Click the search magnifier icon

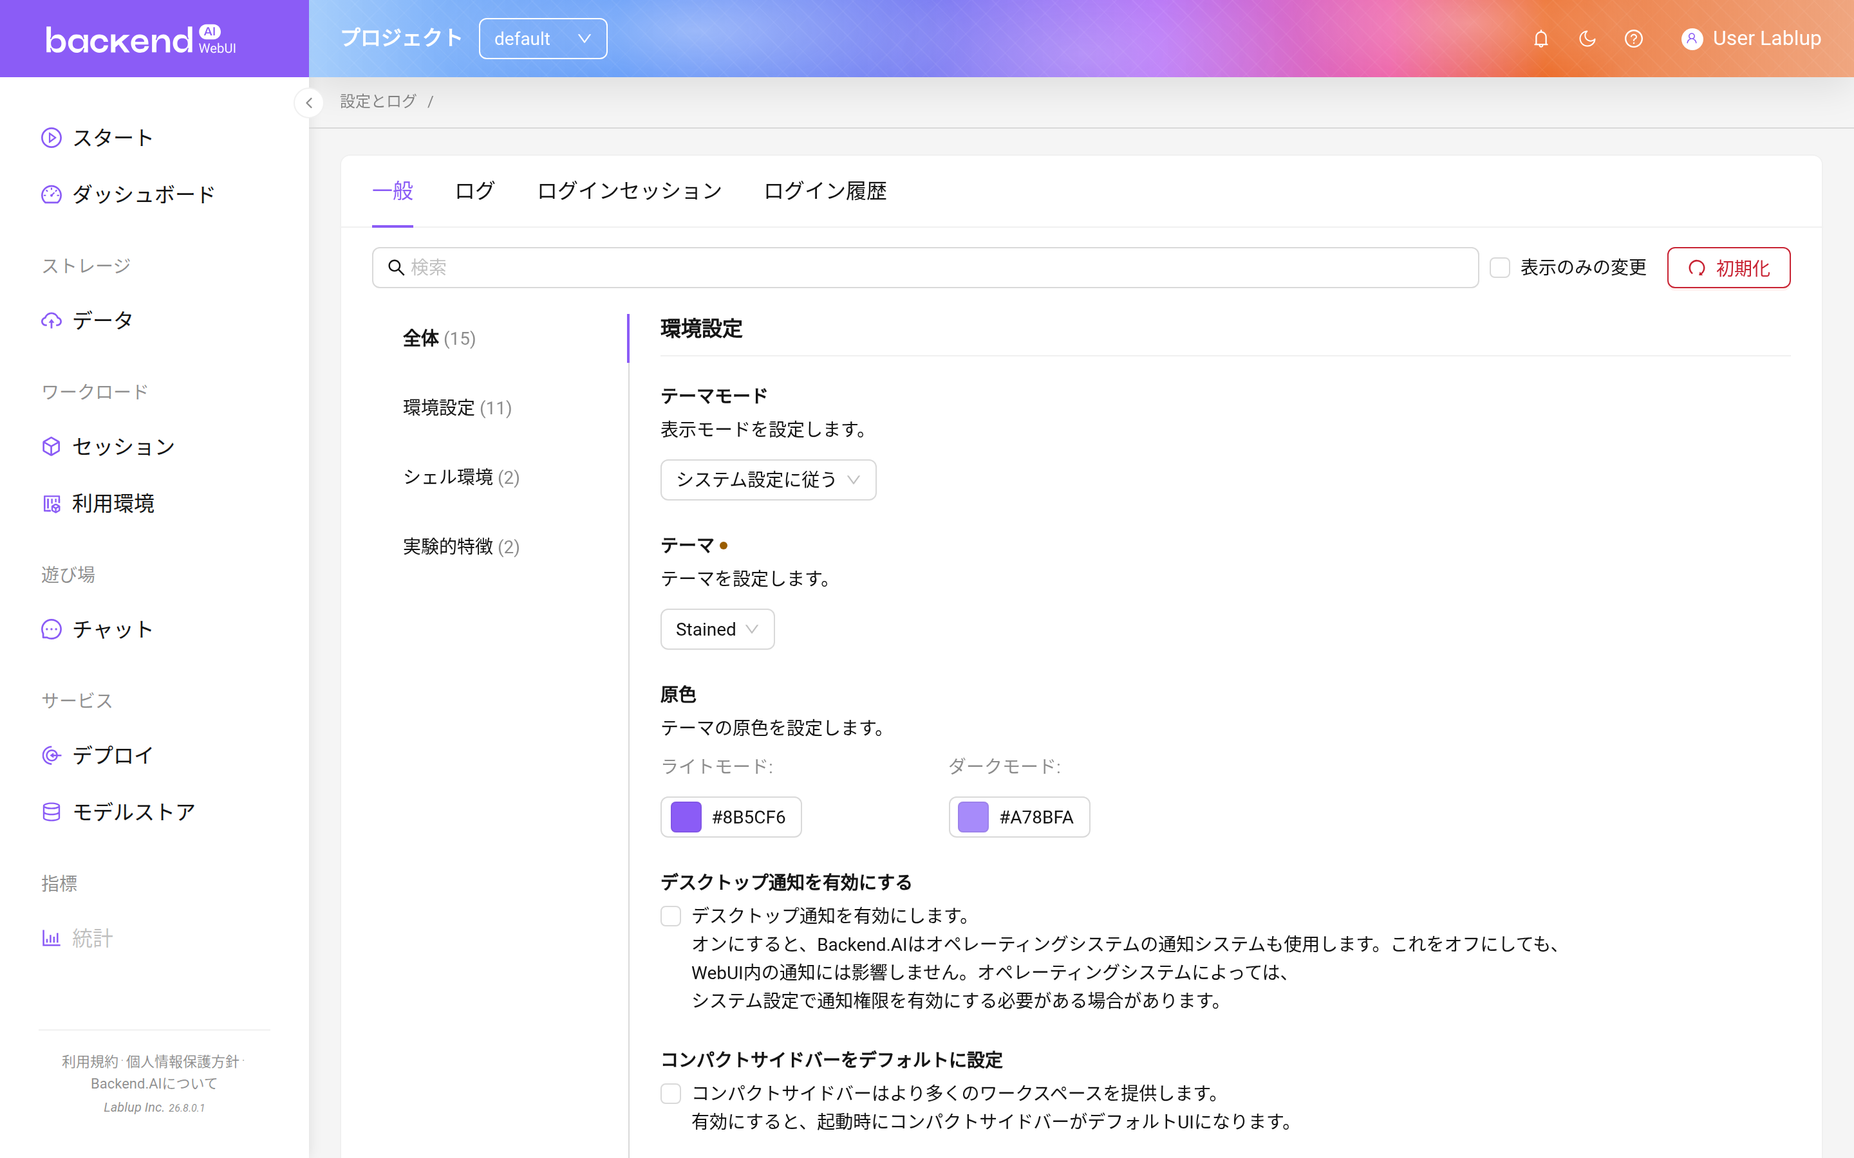(396, 267)
